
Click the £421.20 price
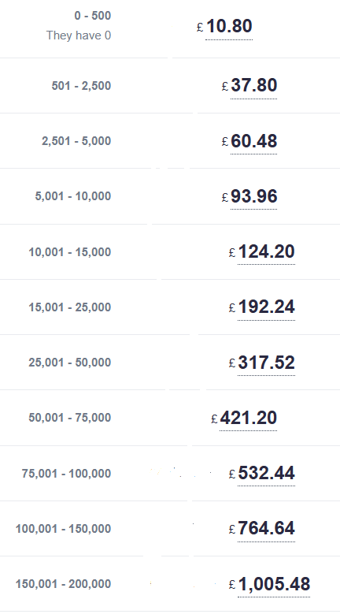click(244, 418)
